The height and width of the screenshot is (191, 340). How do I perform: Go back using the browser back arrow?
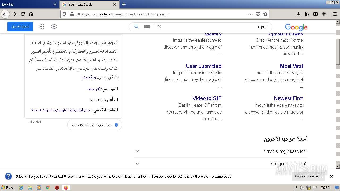click(x=5, y=14)
